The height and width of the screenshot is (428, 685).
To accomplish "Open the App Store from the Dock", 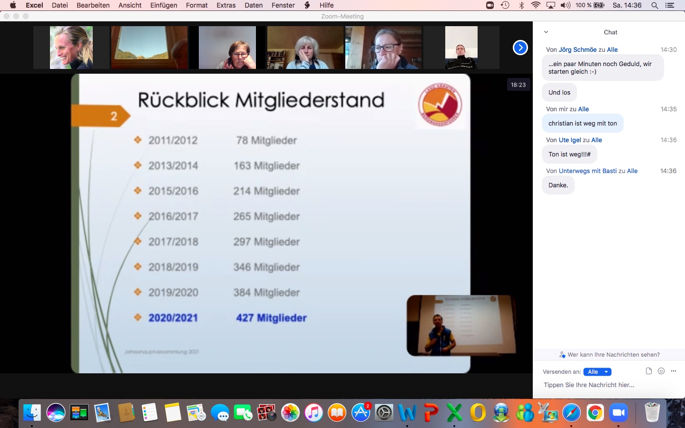I will tap(361, 413).
